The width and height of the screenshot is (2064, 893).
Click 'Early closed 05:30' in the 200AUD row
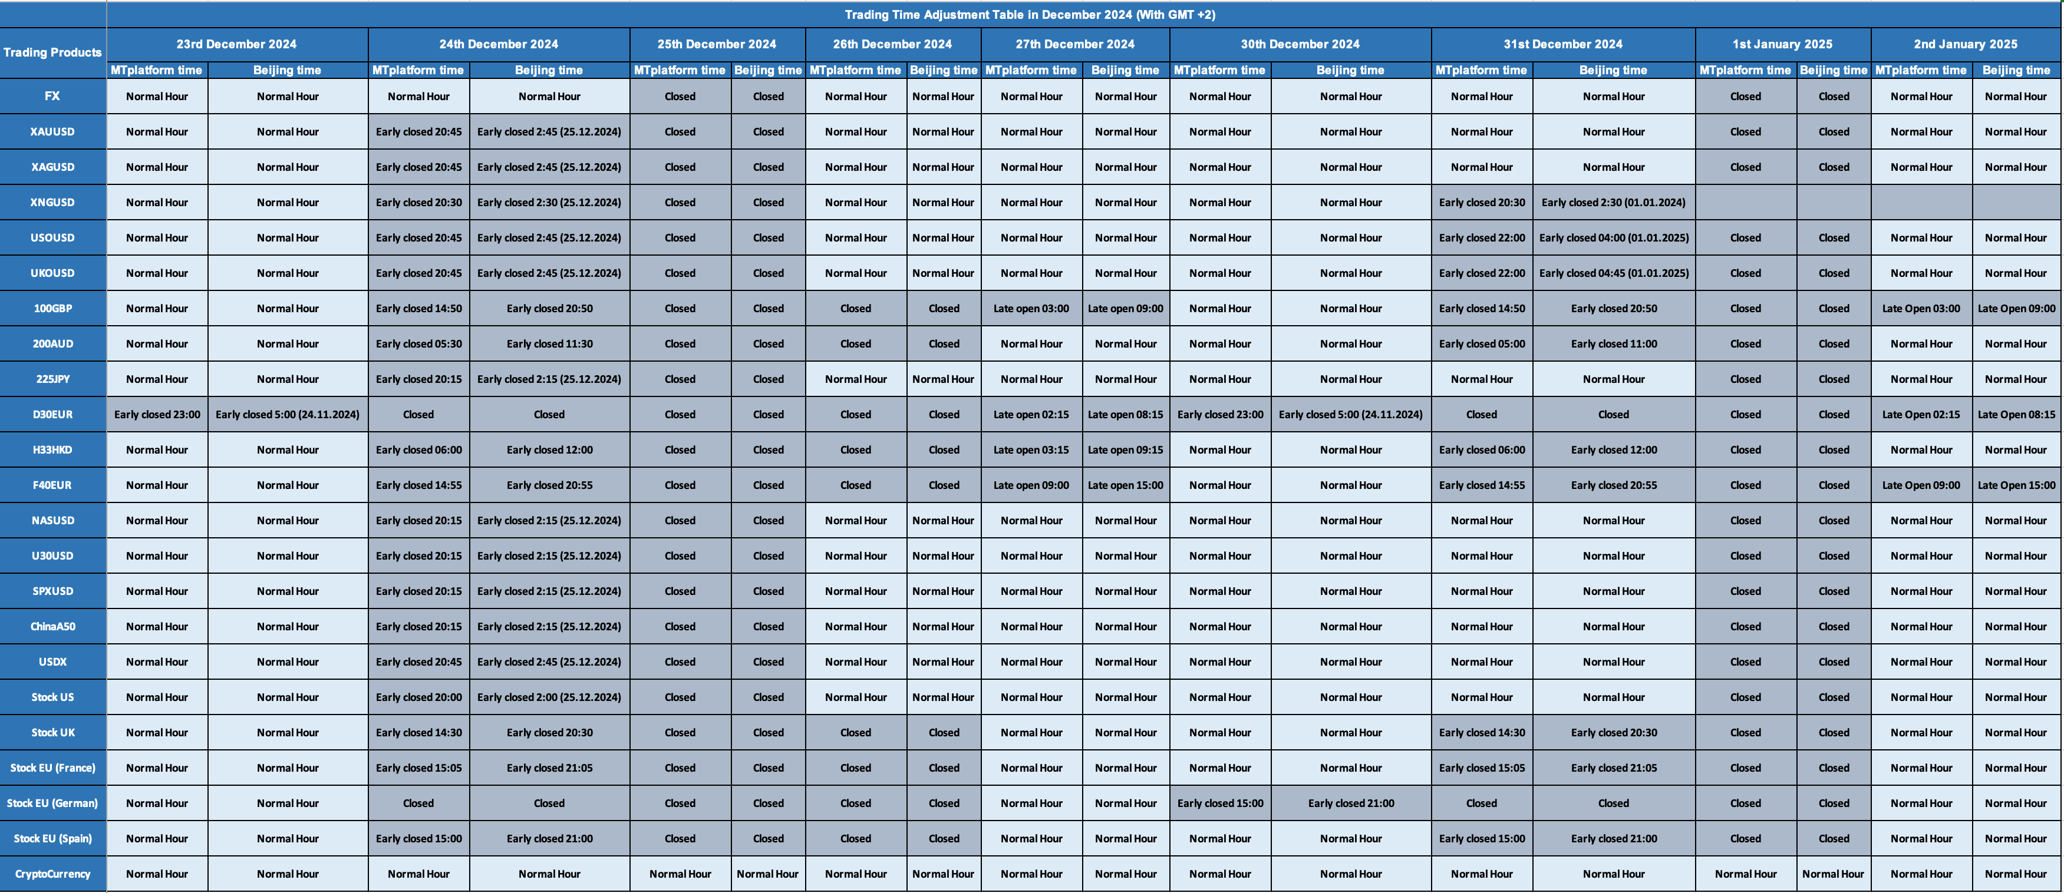(x=419, y=343)
